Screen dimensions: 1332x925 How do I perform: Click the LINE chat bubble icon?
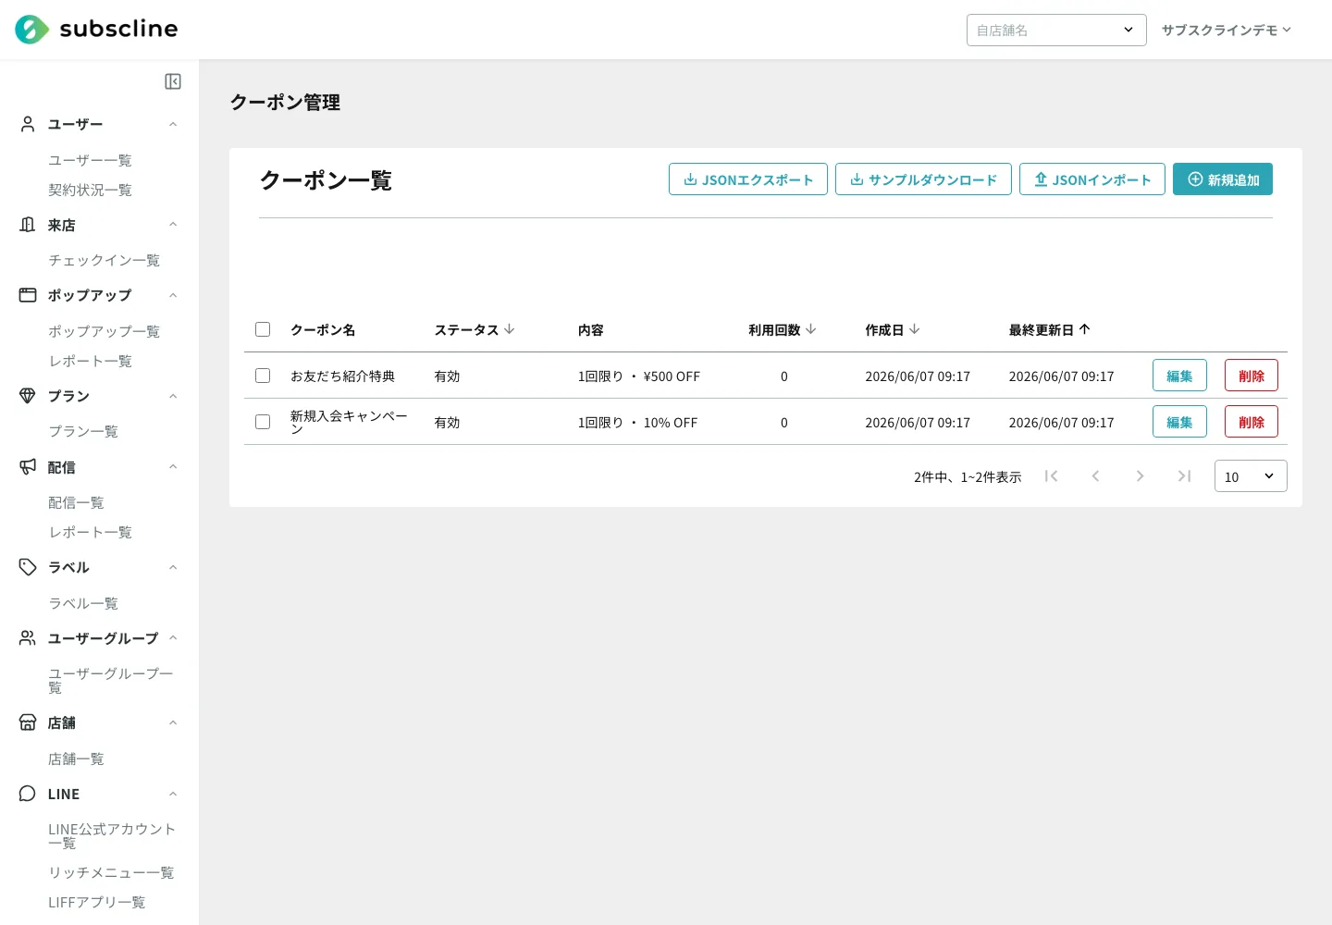(28, 794)
